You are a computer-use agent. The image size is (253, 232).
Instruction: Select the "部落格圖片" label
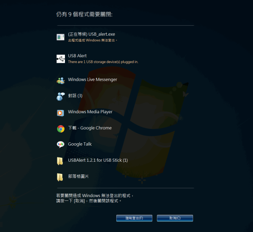point(78,176)
